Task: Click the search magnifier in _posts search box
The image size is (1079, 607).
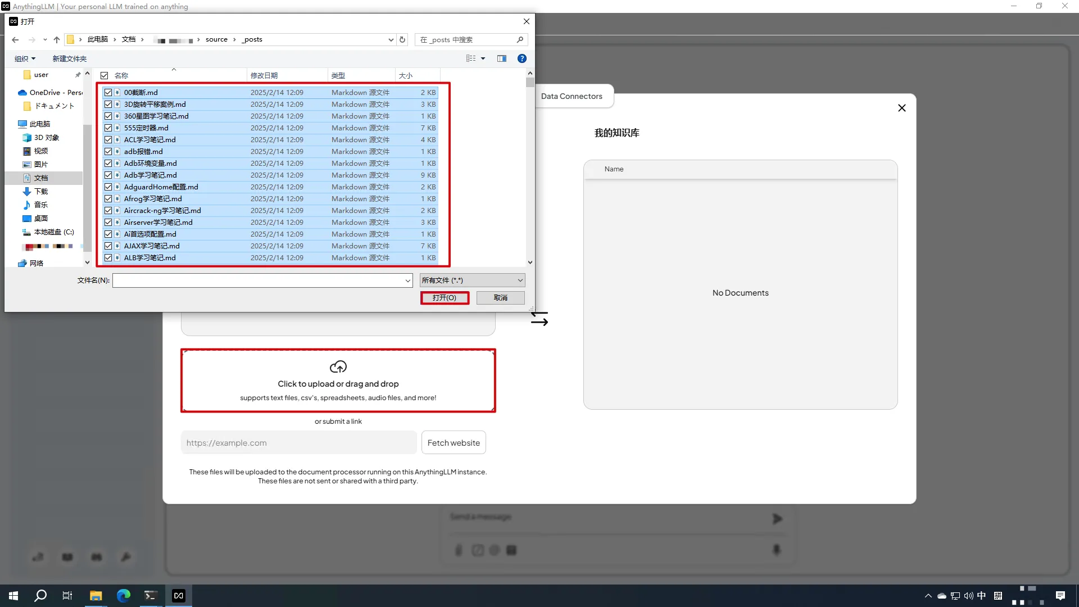Action: click(x=520, y=39)
